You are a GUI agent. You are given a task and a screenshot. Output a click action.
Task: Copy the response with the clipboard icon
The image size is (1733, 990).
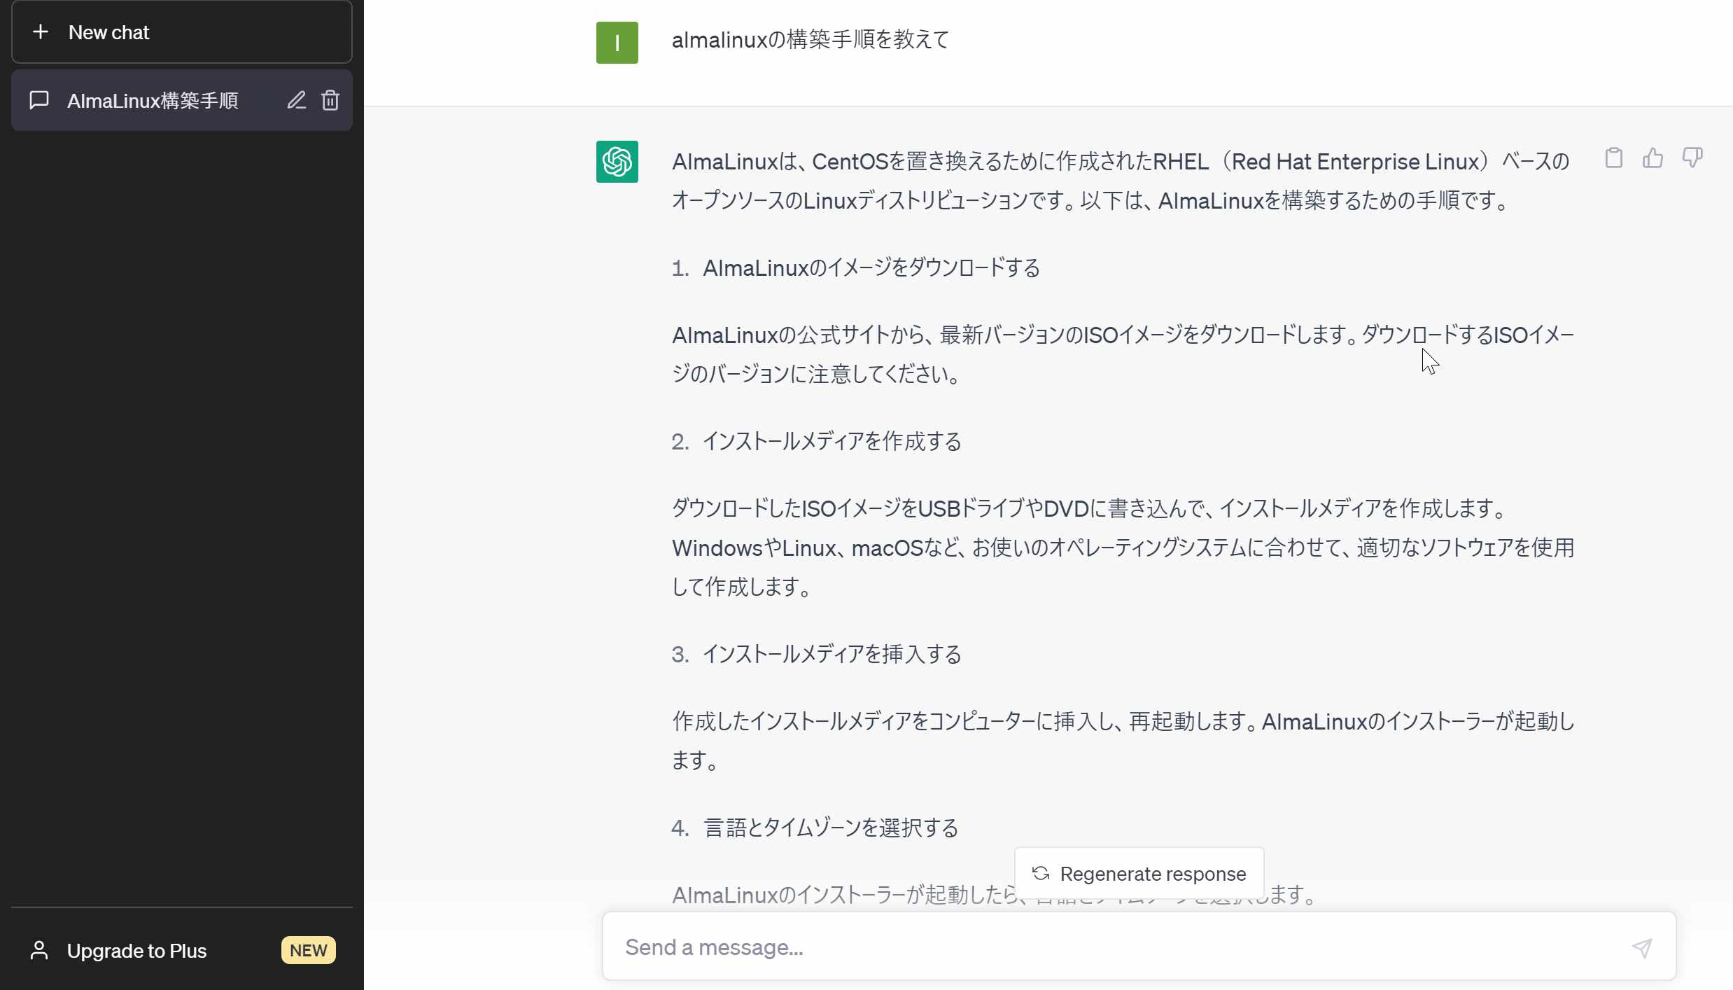pyautogui.click(x=1614, y=158)
